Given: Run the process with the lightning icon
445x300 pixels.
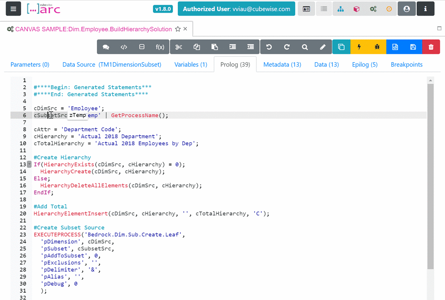Looking at the screenshot, I should (358, 47).
